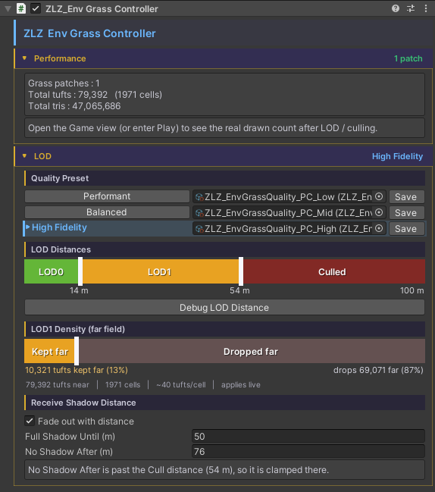
Task: Click the C# script icon in header
Action: click(21, 8)
